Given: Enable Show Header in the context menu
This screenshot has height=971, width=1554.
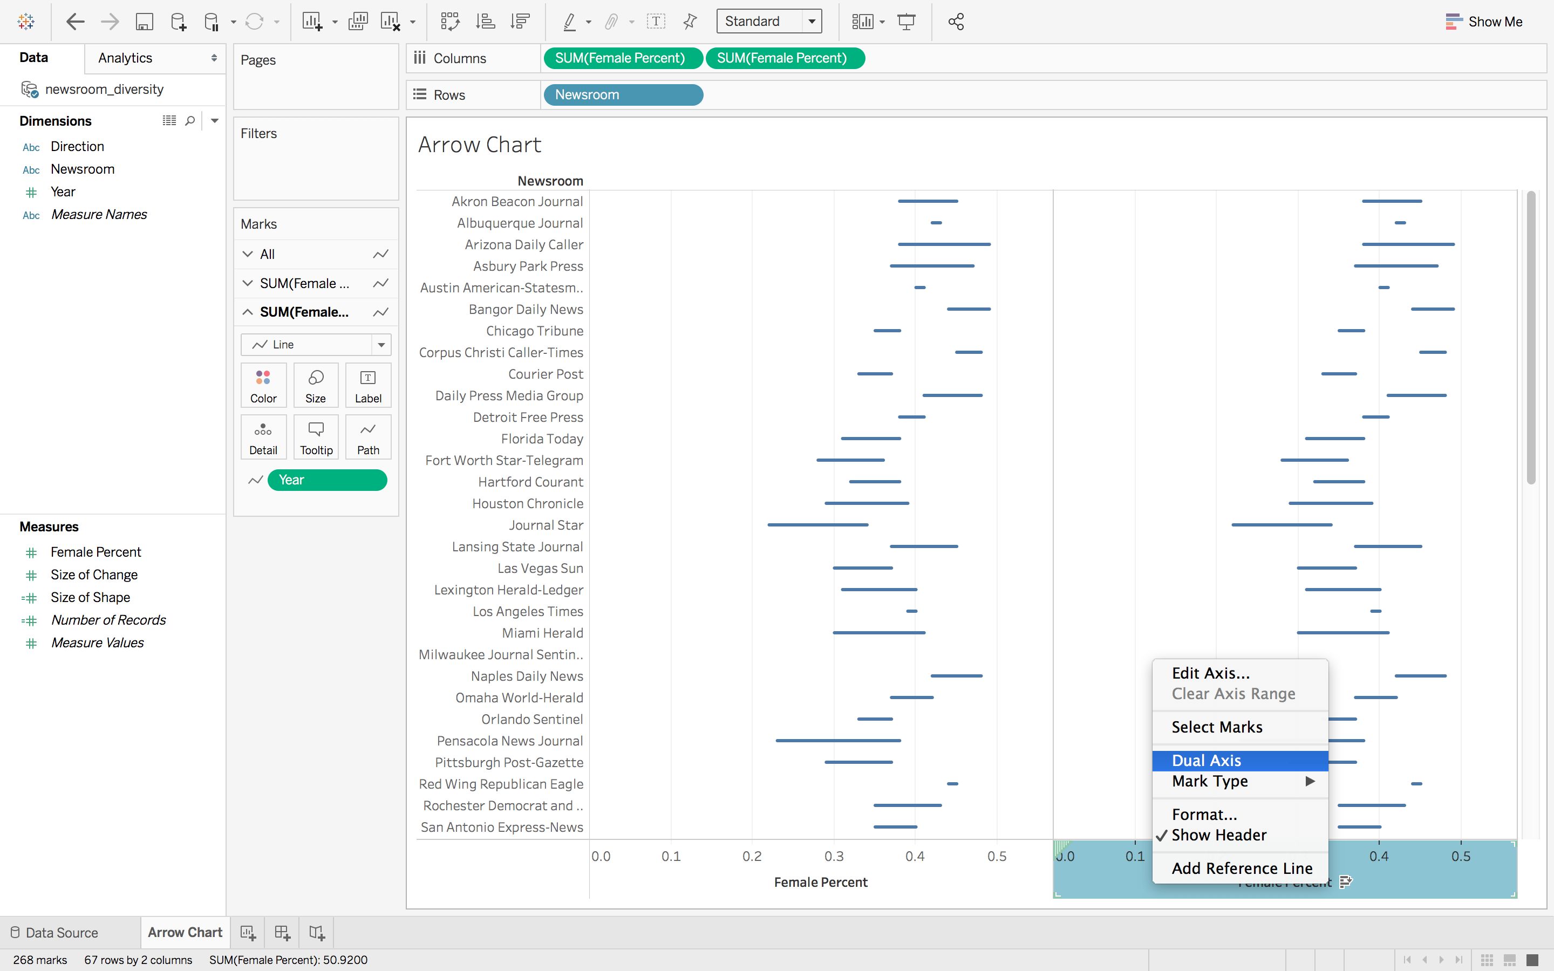Looking at the screenshot, I should [1219, 835].
